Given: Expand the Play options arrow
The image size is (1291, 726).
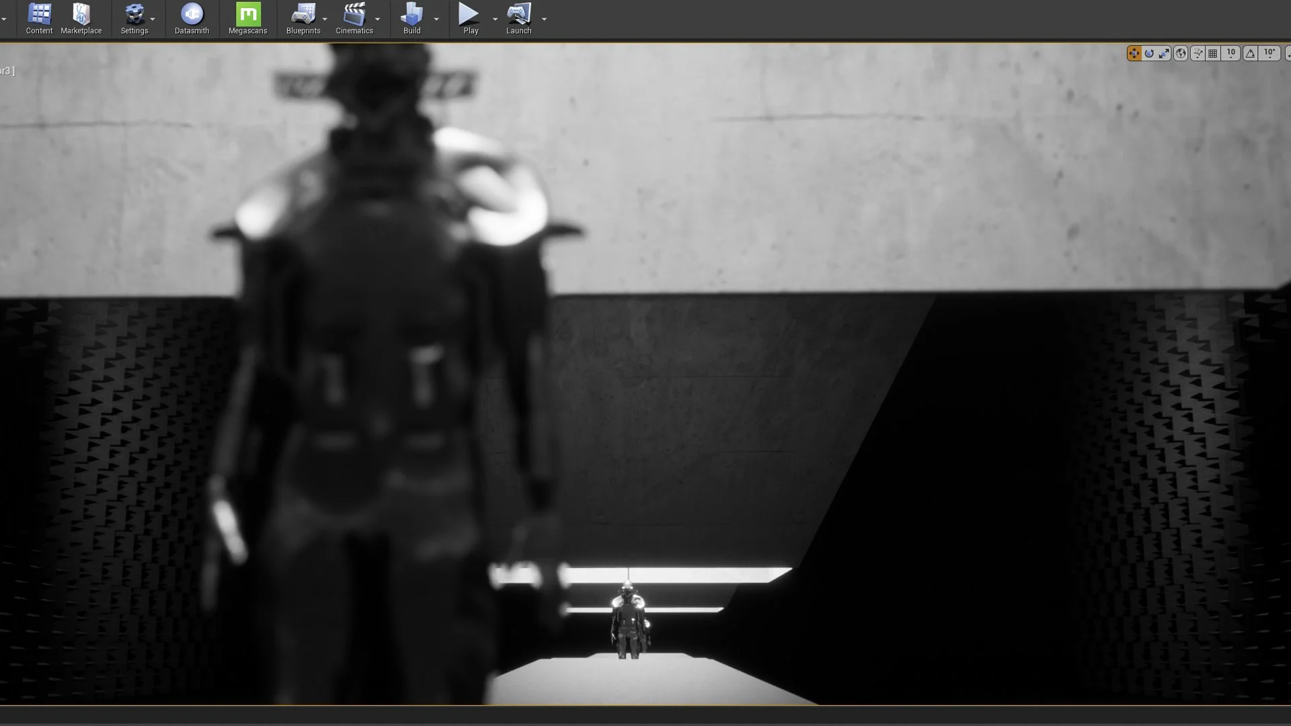Looking at the screenshot, I should (x=495, y=19).
